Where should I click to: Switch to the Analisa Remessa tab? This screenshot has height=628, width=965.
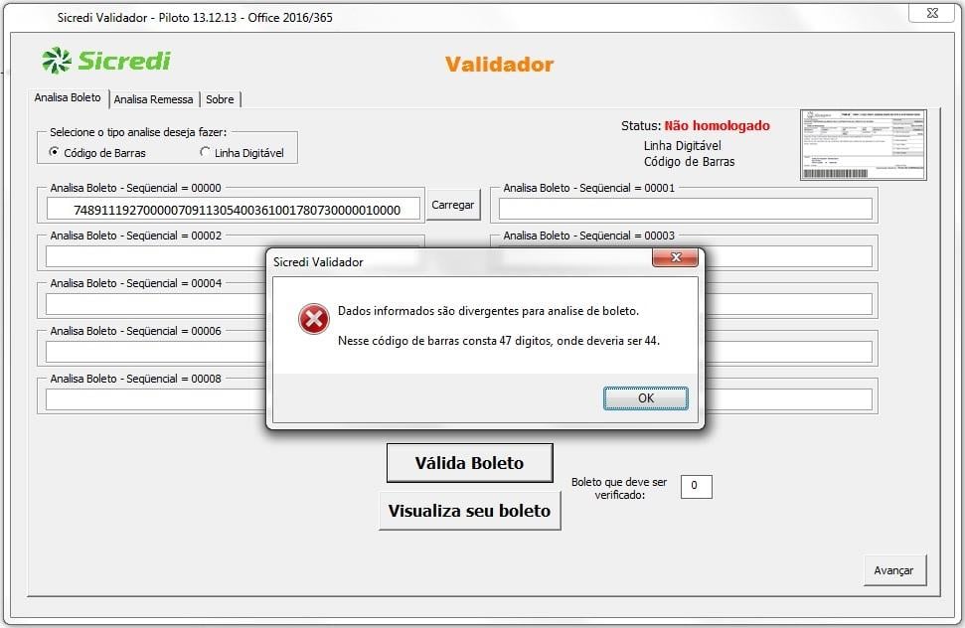point(153,99)
